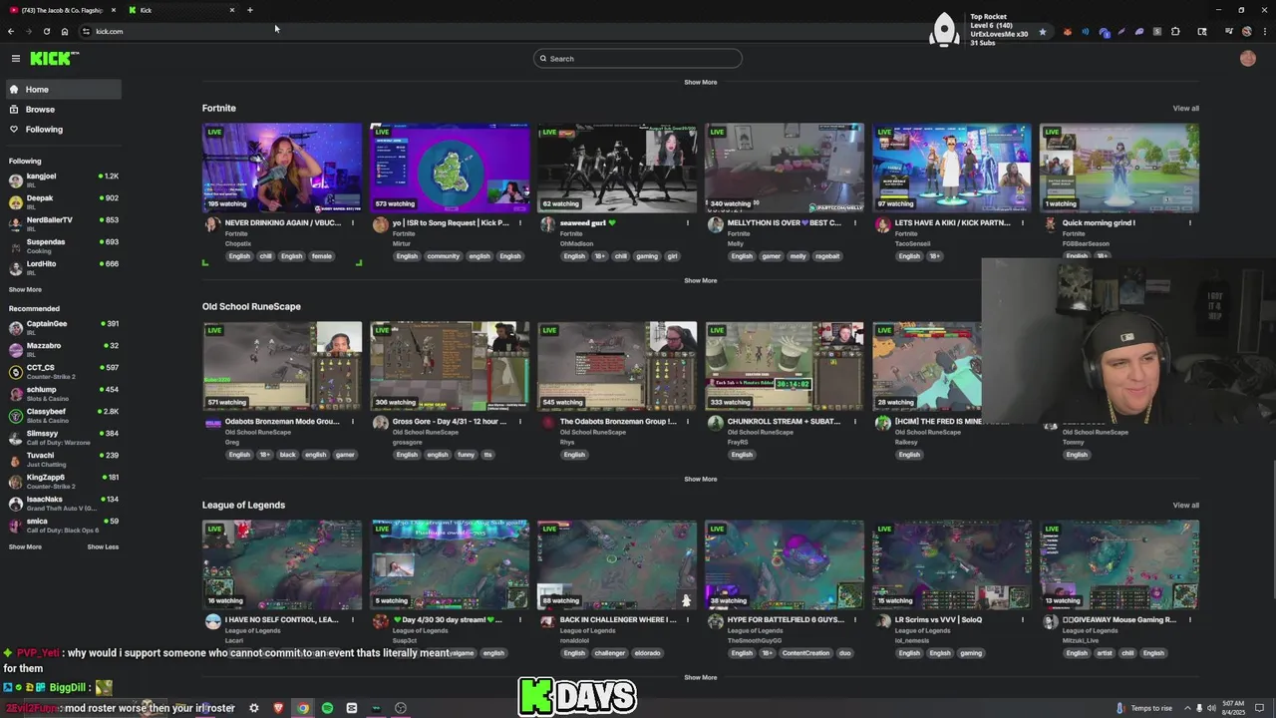Expand Recommended list with Show More
The height and width of the screenshot is (718, 1276).
pos(25,546)
